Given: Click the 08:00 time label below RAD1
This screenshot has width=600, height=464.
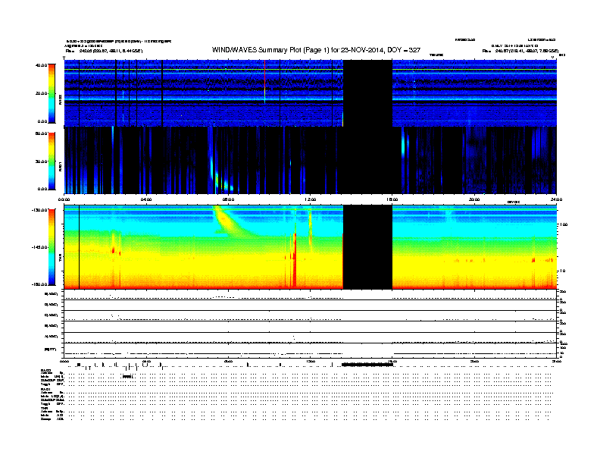Looking at the screenshot, I should [228, 199].
